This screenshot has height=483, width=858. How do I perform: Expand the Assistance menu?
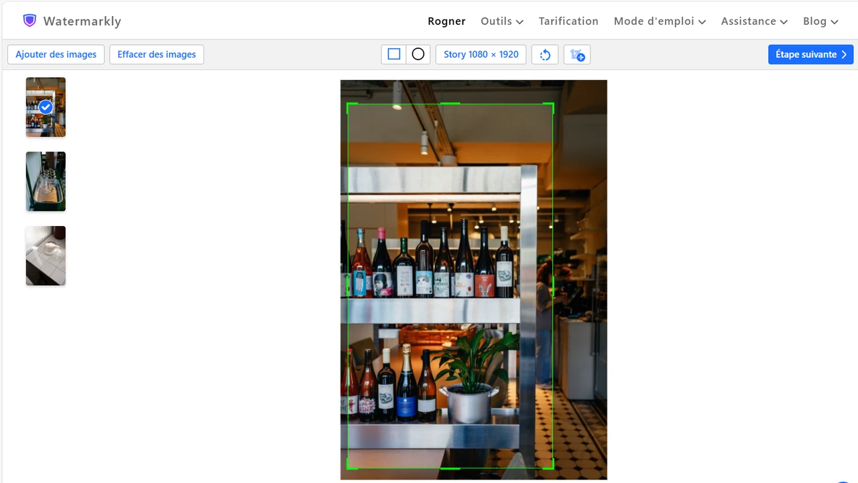753,21
